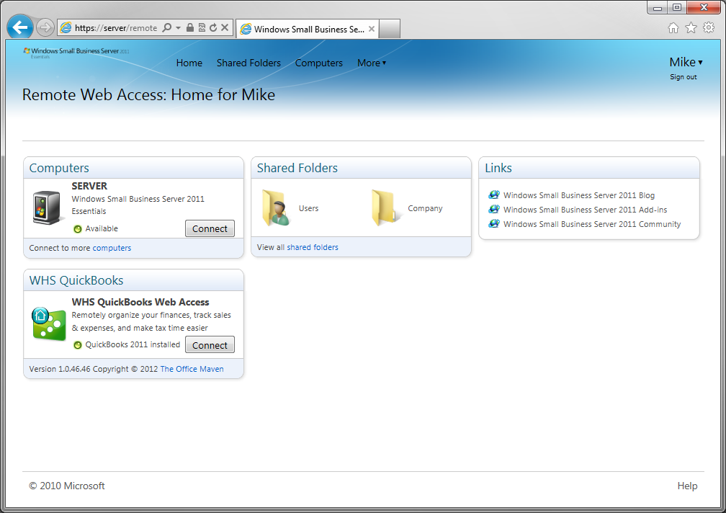Click the Sign out link
Image resolution: width=726 pixels, height=513 pixels.
683,77
